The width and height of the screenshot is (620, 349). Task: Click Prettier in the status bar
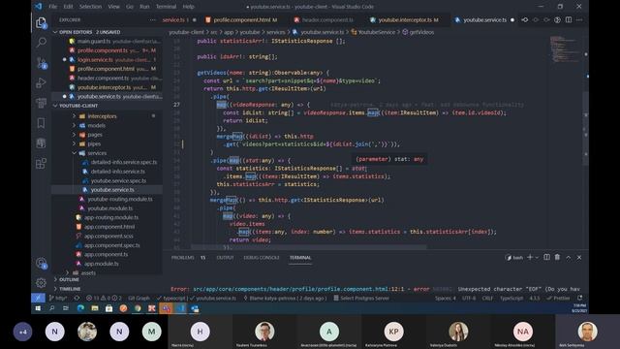tap(558, 298)
